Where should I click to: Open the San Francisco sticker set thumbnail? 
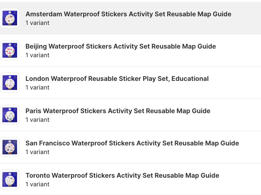click(10, 147)
